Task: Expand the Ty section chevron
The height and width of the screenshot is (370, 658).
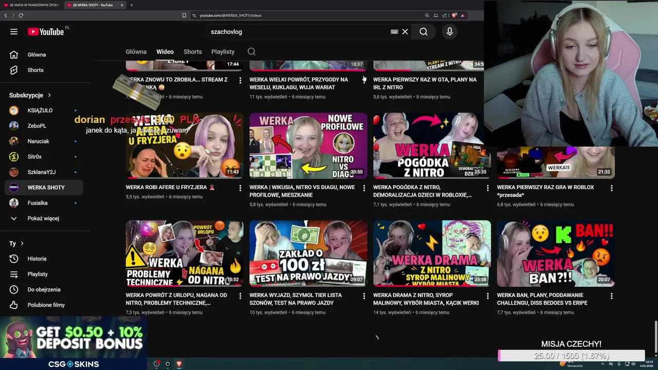Action: coord(22,244)
